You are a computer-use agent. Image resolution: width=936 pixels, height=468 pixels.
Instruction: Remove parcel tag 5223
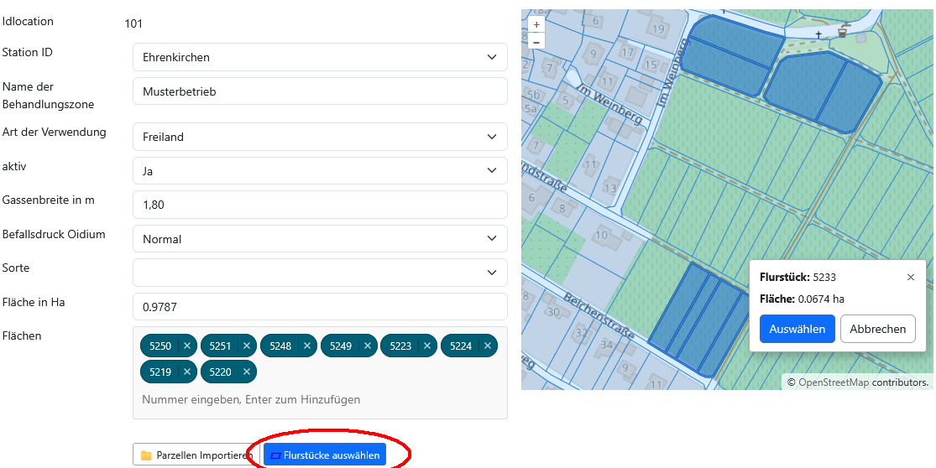click(x=427, y=346)
